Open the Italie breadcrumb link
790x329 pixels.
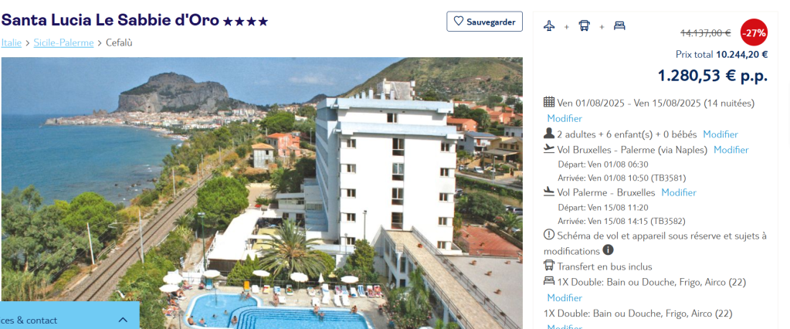pos(11,42)
